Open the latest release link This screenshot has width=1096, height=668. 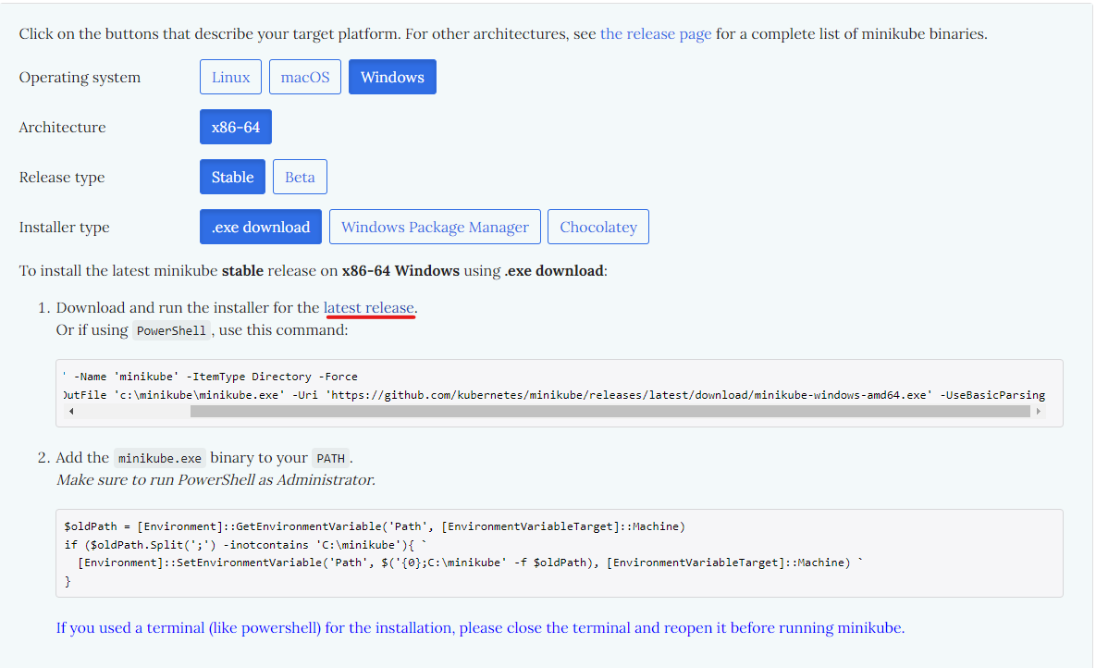[x=368, y=308]
